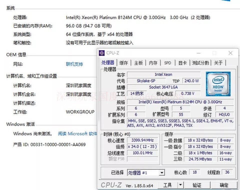Click the 规格 field in CPU-Z
The width and height of the screenshot is (240, 190).
tap(180, 102)
